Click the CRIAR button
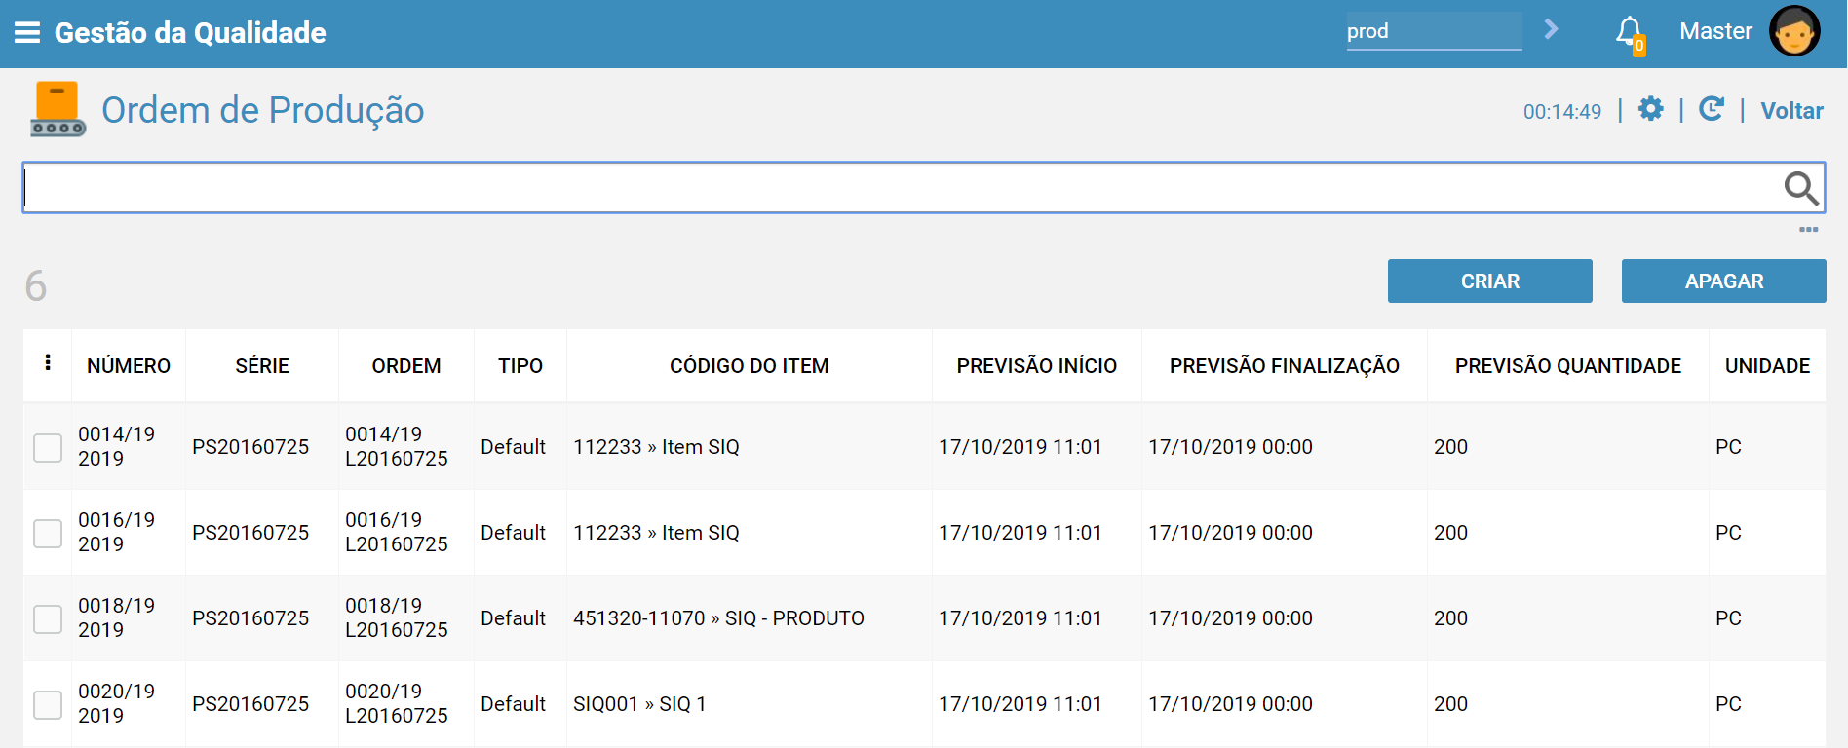The image size is (1848, 748). click(1490, 280)
